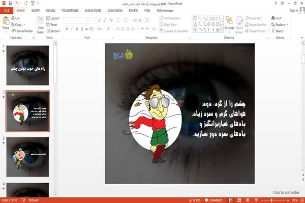Click the Save icon in quick access toolbar

pos(11,4)
